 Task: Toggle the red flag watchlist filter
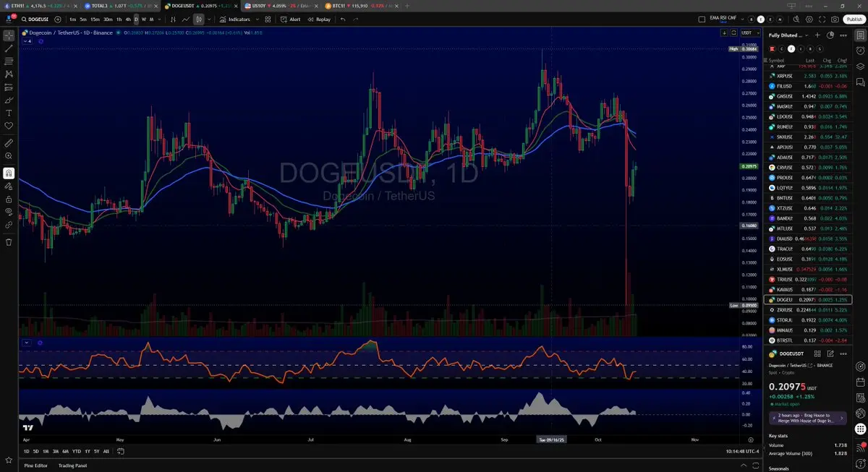772,48
